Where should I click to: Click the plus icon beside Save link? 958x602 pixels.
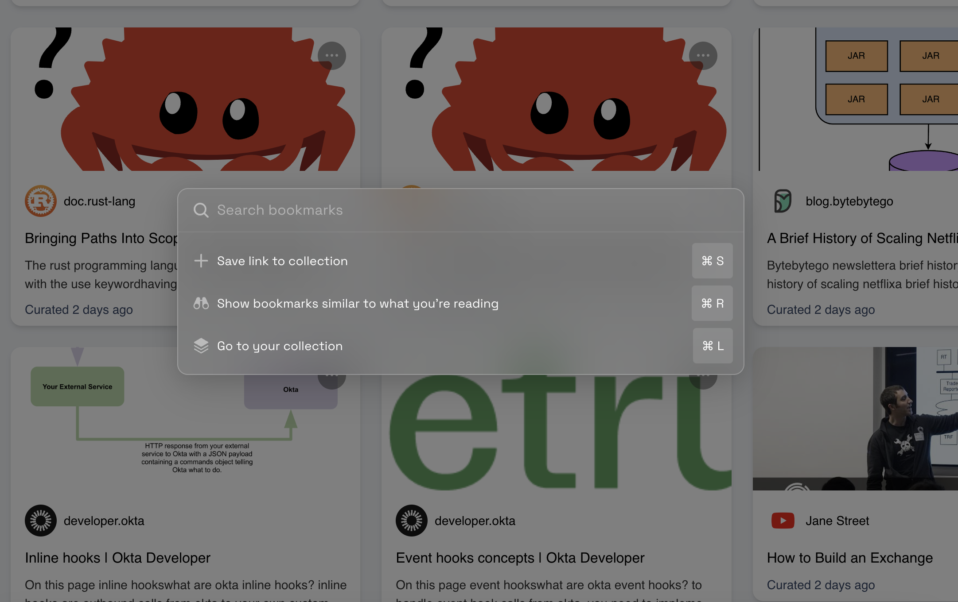[x=201, y=261]
